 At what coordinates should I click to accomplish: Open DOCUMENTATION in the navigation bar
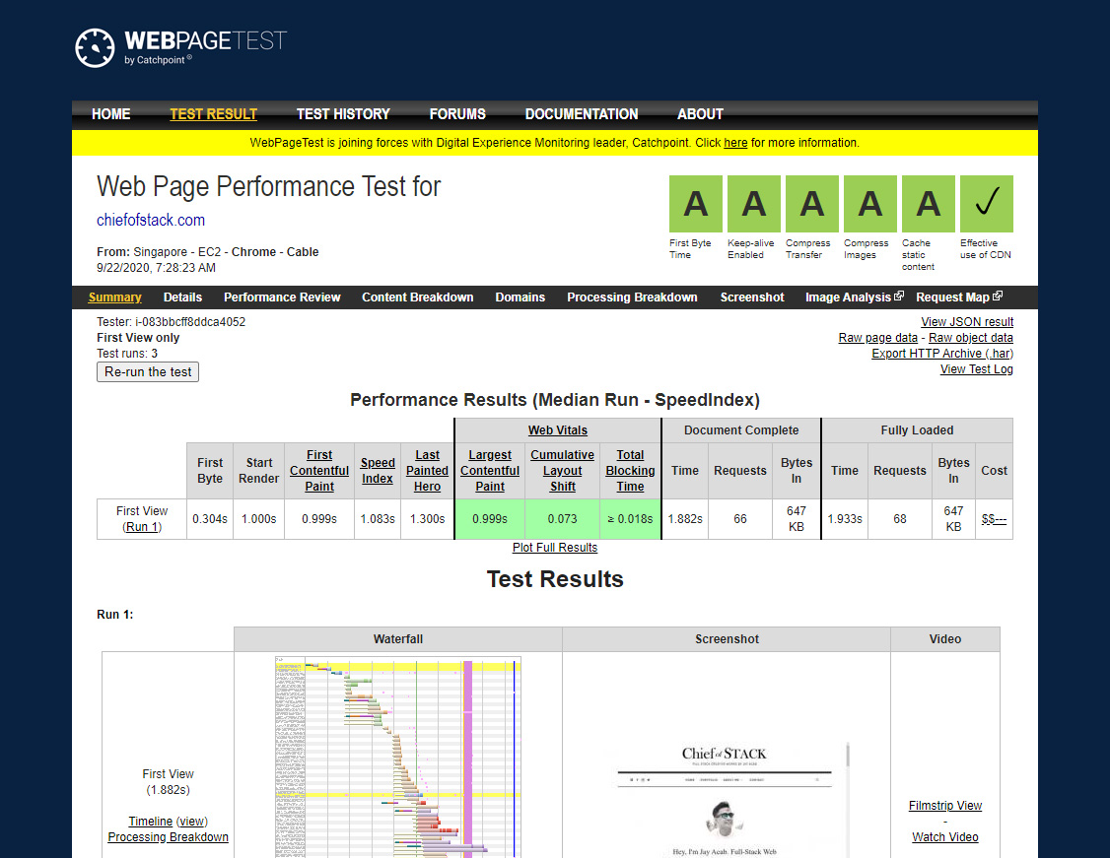[x=582, y=114]
